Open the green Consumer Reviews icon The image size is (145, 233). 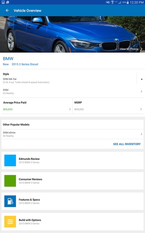click(x=10, y=181)
